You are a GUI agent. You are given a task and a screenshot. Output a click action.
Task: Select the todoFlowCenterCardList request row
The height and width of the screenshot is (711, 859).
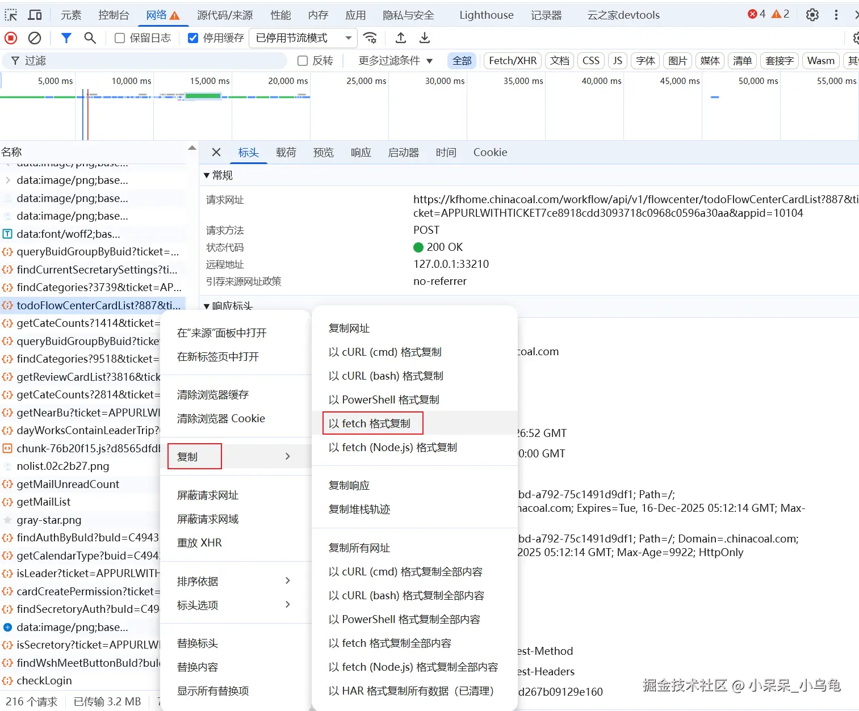click(x=93, y=305)
